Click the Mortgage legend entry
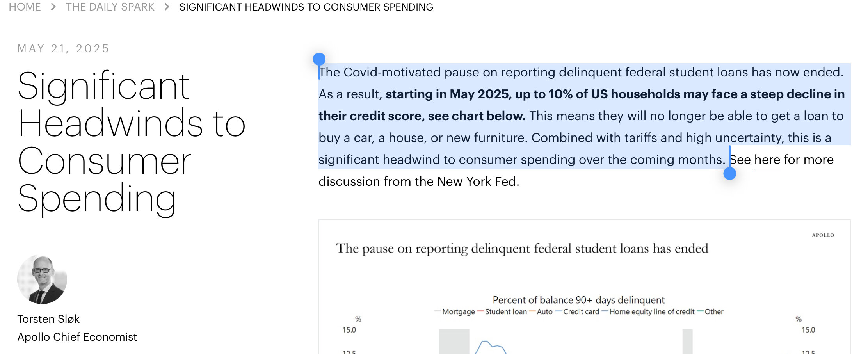 pos(455,311)
